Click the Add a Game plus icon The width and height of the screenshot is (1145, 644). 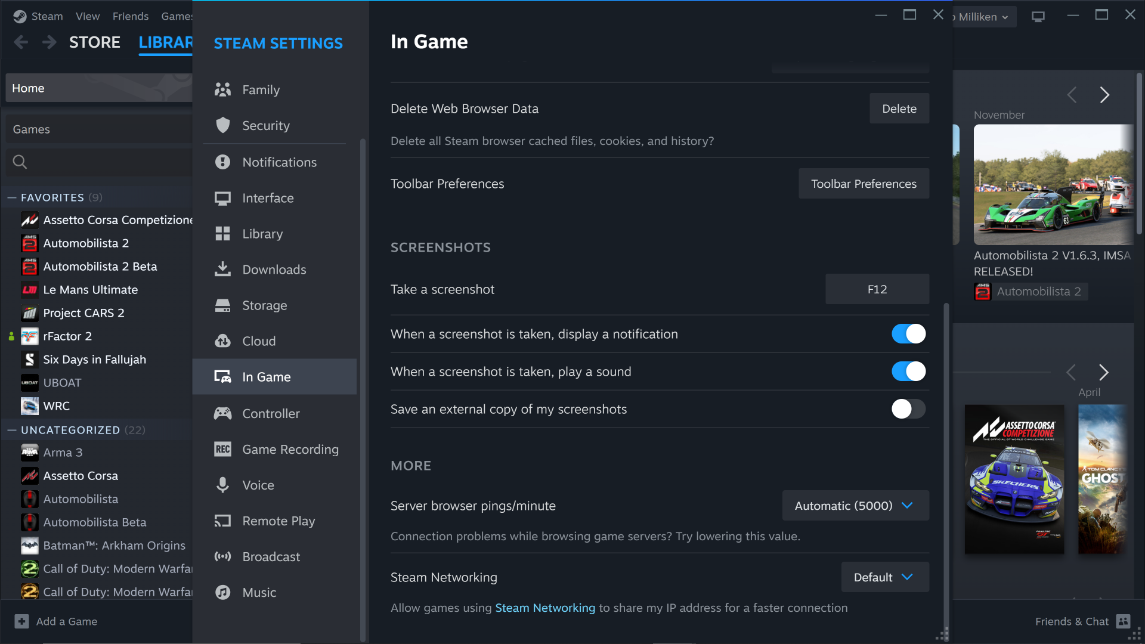[21, 621]
